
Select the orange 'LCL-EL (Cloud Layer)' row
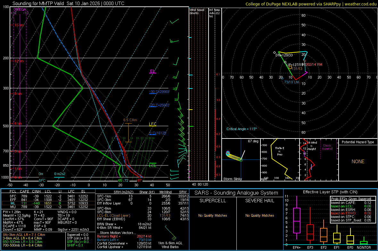(x=143, y=215)
